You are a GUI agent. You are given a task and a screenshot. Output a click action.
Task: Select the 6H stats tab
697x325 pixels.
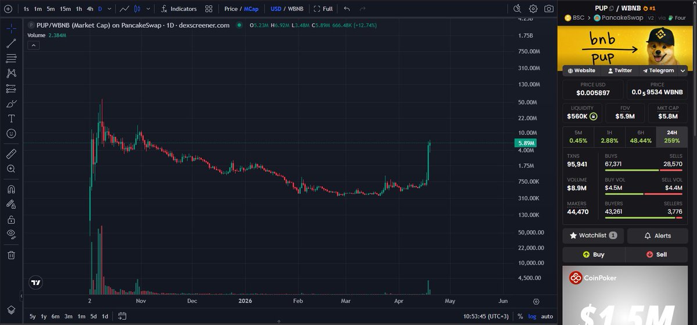640,136
